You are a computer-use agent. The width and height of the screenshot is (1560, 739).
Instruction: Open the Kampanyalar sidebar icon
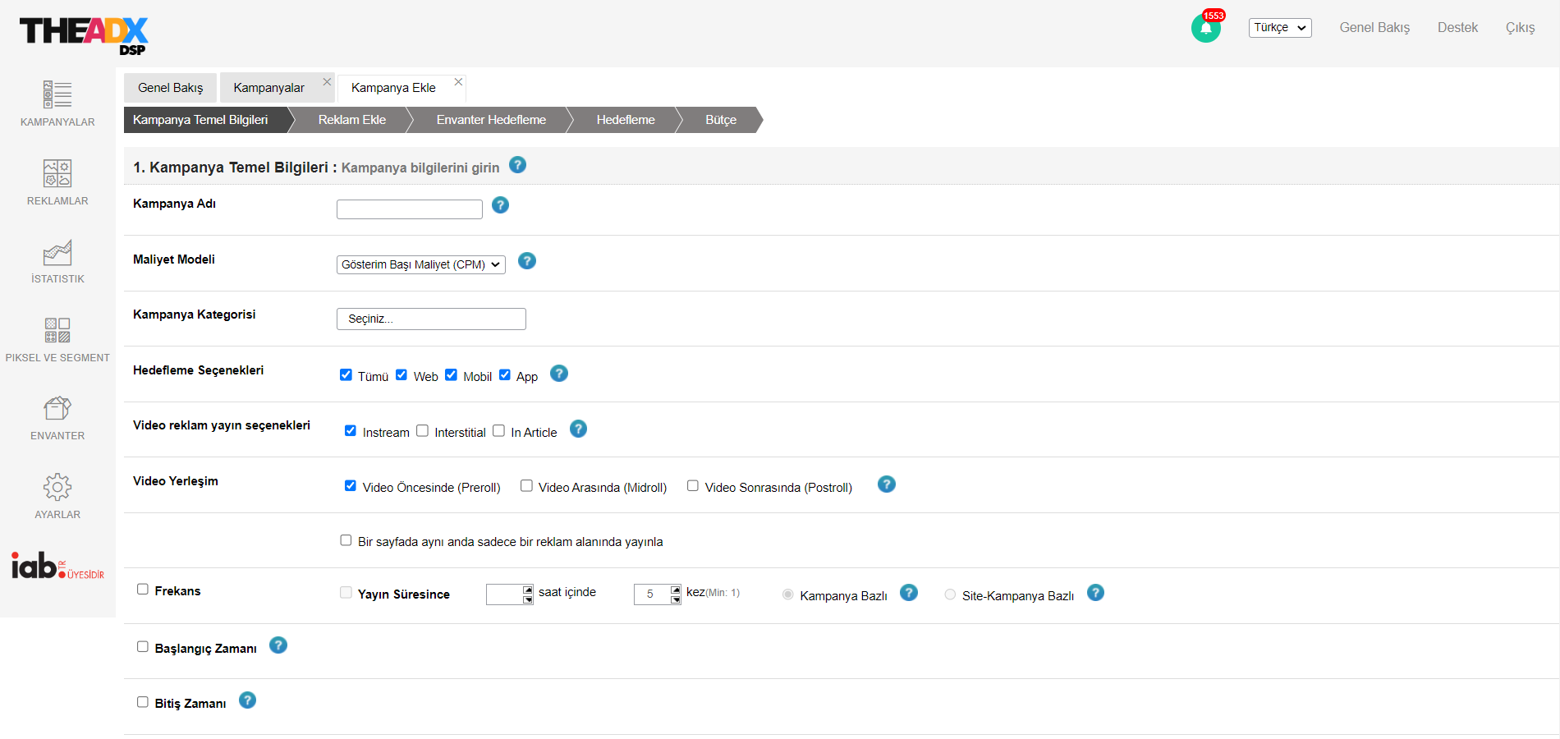pos(57,95)
